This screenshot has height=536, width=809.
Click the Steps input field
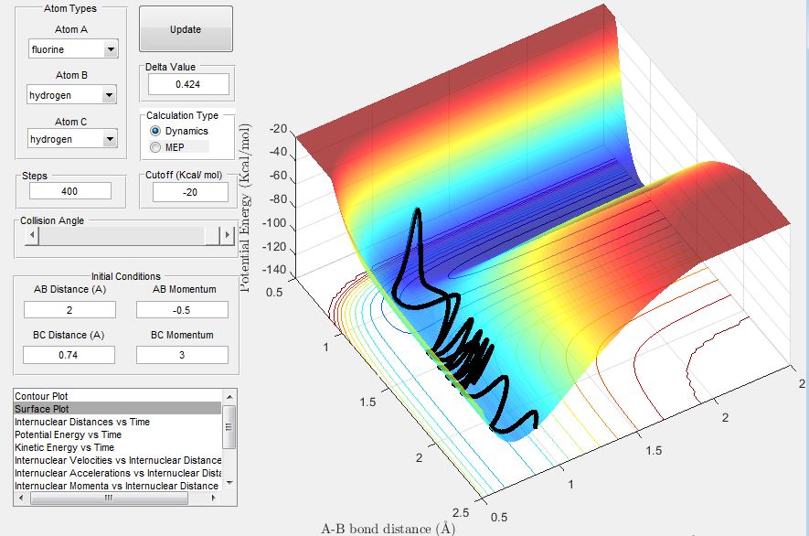[x=70, y=191]
